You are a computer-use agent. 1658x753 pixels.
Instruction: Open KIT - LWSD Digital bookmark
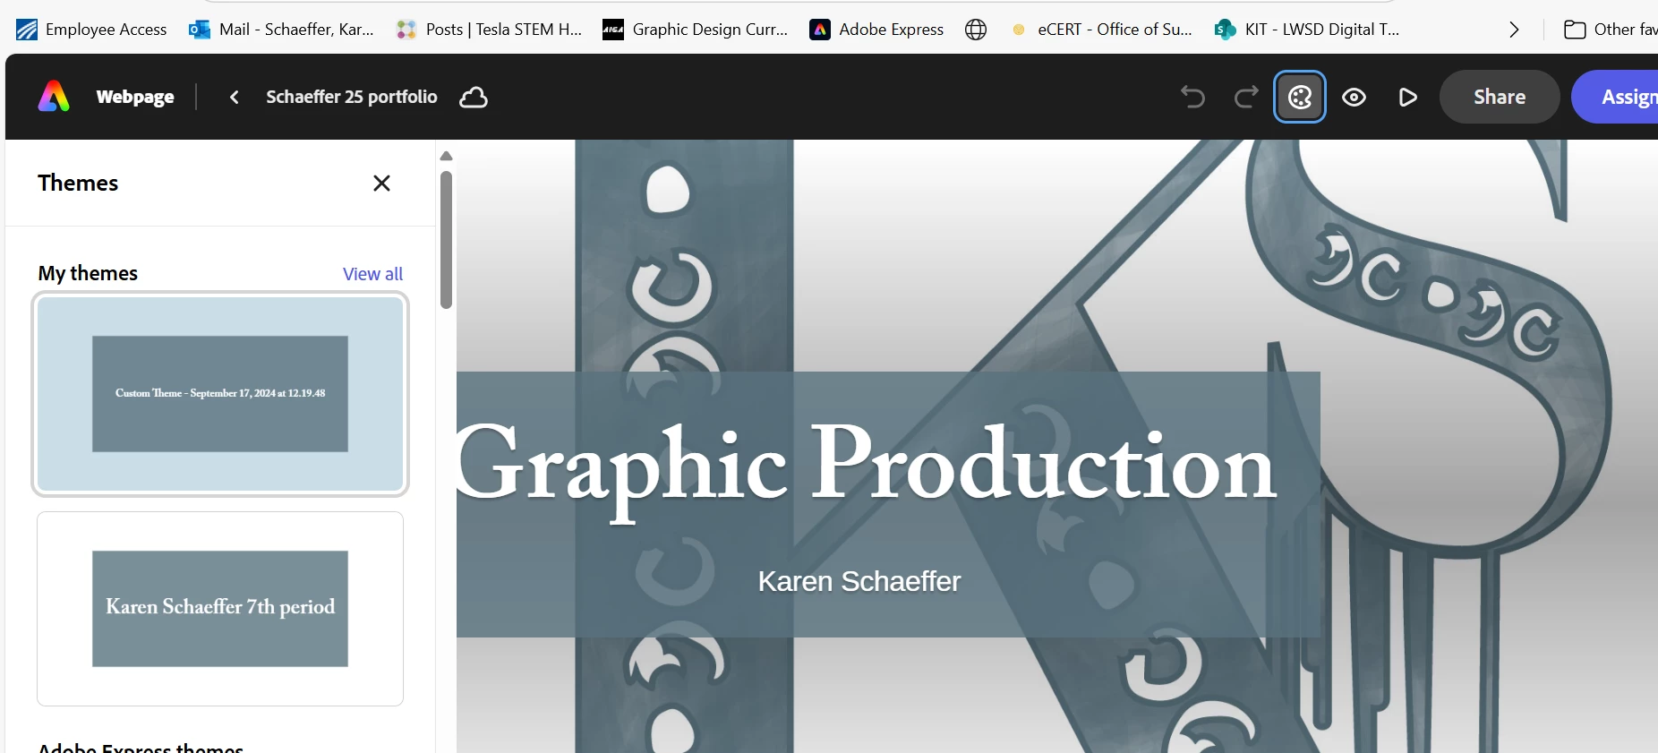(1307, 30)
